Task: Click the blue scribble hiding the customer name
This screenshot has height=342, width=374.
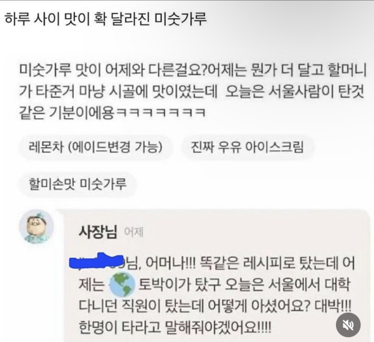Action: 96,262
